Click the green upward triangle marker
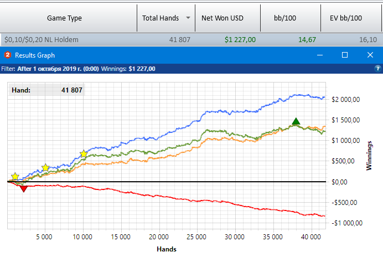Screen dimensions: 383x257 (296, 121)
